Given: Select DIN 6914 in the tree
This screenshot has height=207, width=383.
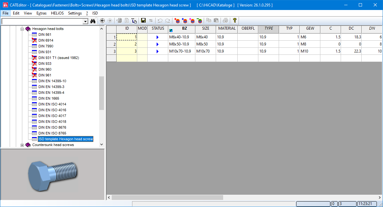Looking at the screenshot, I should (x=46, y=41).
